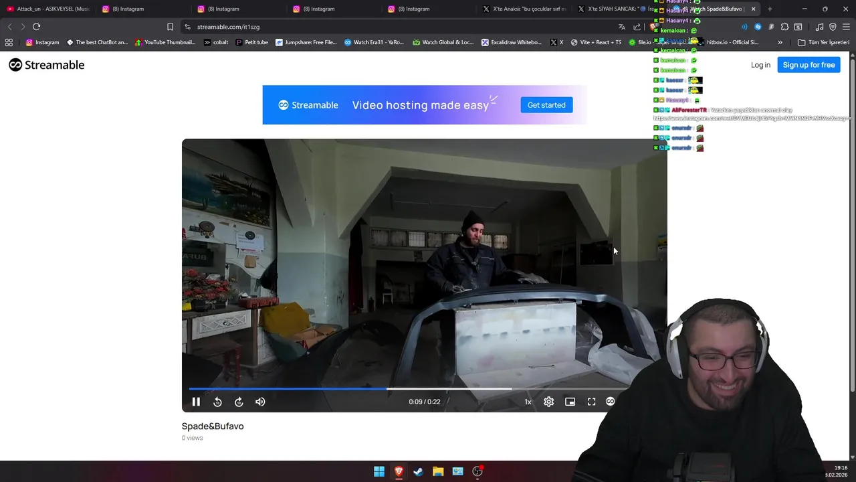856x482 pixels.
Task: Click the page vertical scrollbar
Action: pos(853,224)
